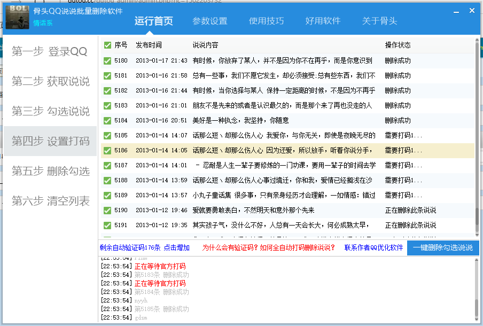
Task: Click the app title 骨头QQ说说批量删除软件
Action: (x=78, y=11)
